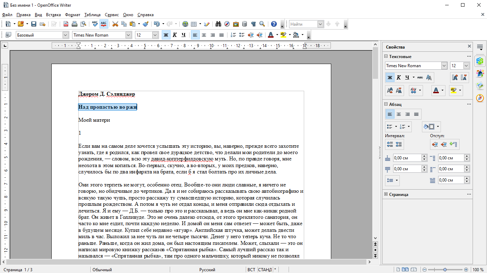Print the document using the printer icon
487x273 pixels.
point(75,24)
